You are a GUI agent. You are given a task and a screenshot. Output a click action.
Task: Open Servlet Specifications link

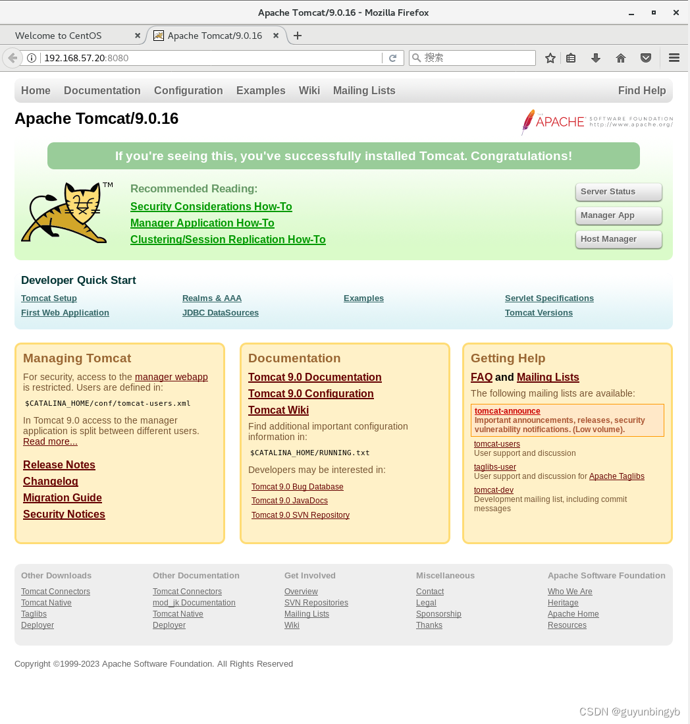pyautogui.click(x=549, y=298)
